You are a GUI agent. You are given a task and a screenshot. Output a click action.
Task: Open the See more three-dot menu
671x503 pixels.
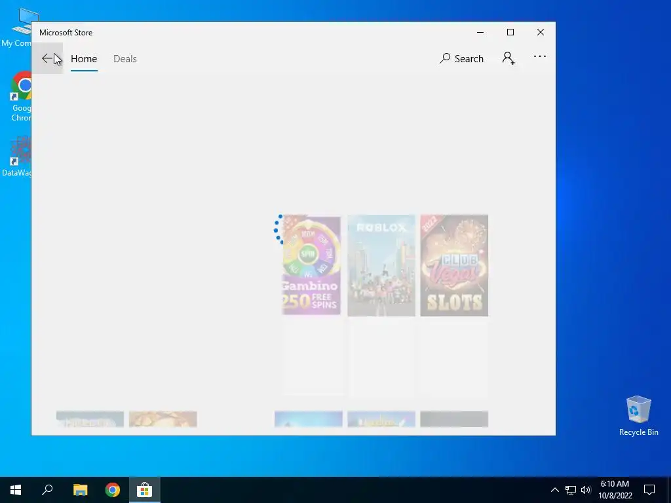coord(540,56)
